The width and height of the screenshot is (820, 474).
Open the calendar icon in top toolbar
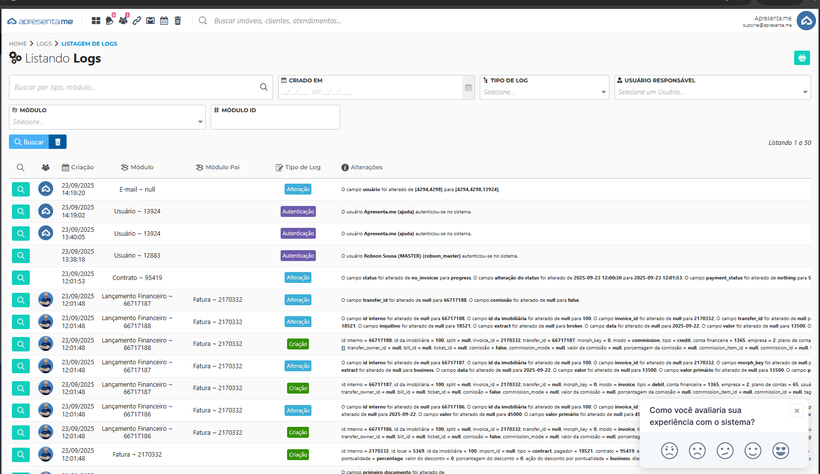164,21
